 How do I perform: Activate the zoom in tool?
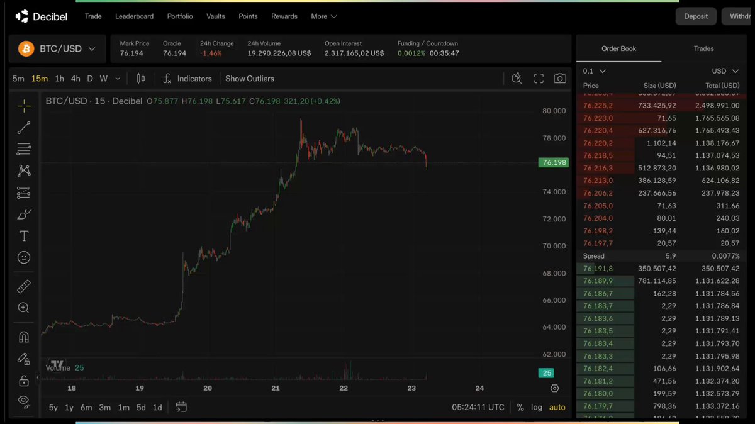coord(24,308)
